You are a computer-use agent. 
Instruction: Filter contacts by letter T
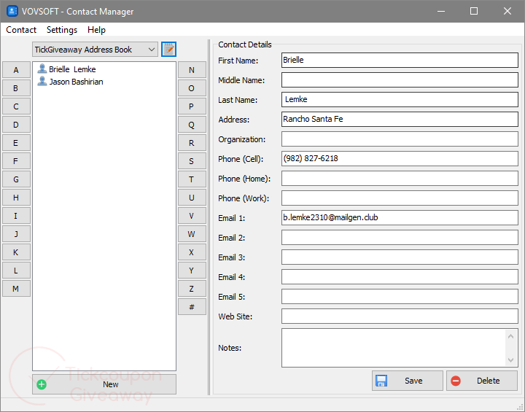(x=192, y=179)
